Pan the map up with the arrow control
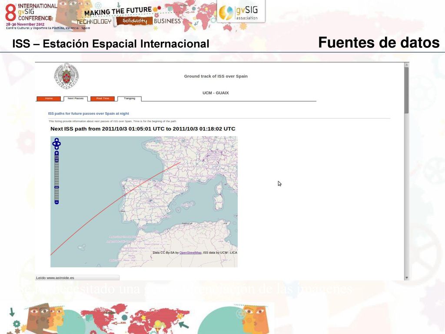This screenshot has width=445, height=334. click(56, 140)
